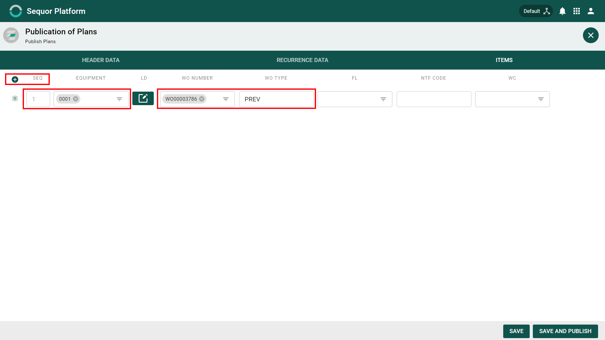
Task: Remove the 0001 equipment chip
Action: (x=76, y=99)
